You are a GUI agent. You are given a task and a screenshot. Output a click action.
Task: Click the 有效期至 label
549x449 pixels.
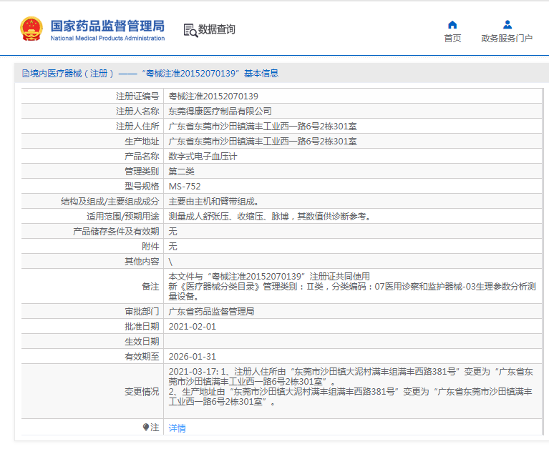coord(142,357)
